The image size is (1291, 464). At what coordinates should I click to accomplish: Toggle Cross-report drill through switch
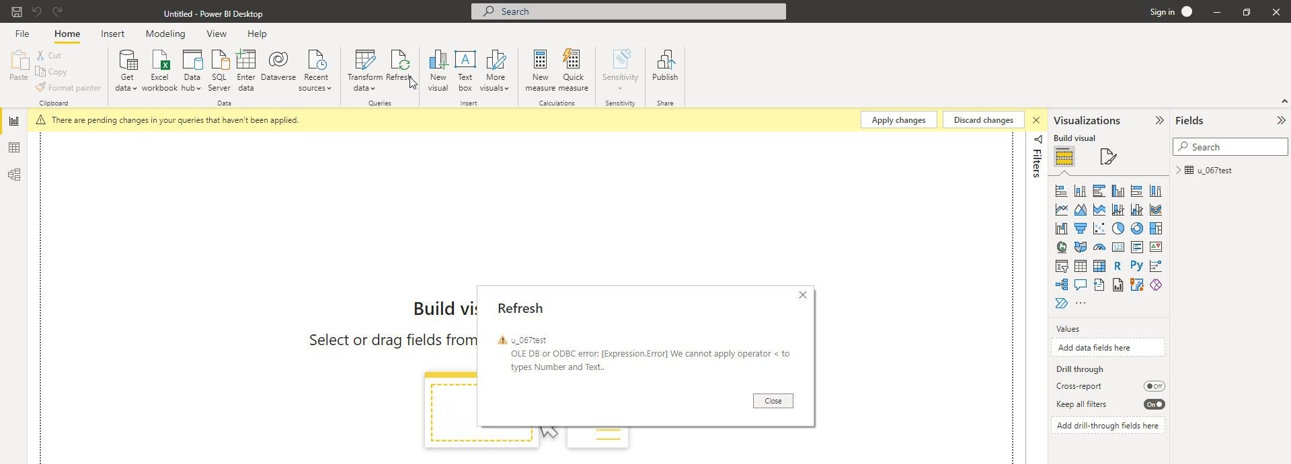point(1154,386)
